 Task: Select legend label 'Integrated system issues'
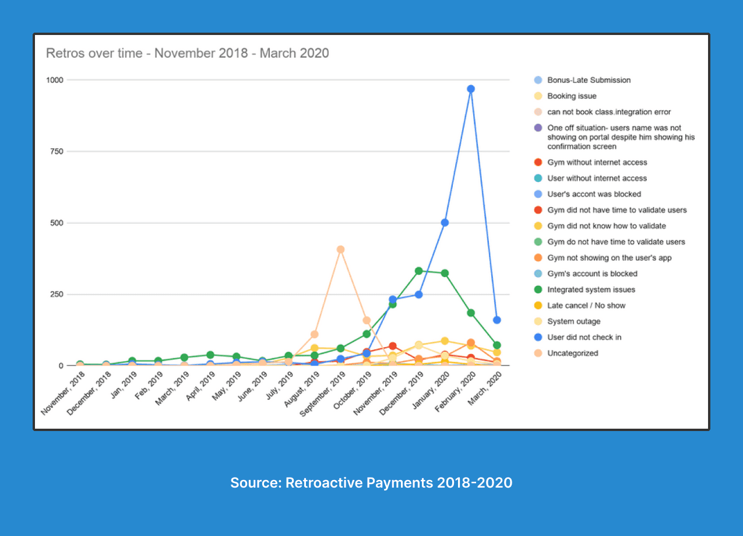(x=591, y=289)
